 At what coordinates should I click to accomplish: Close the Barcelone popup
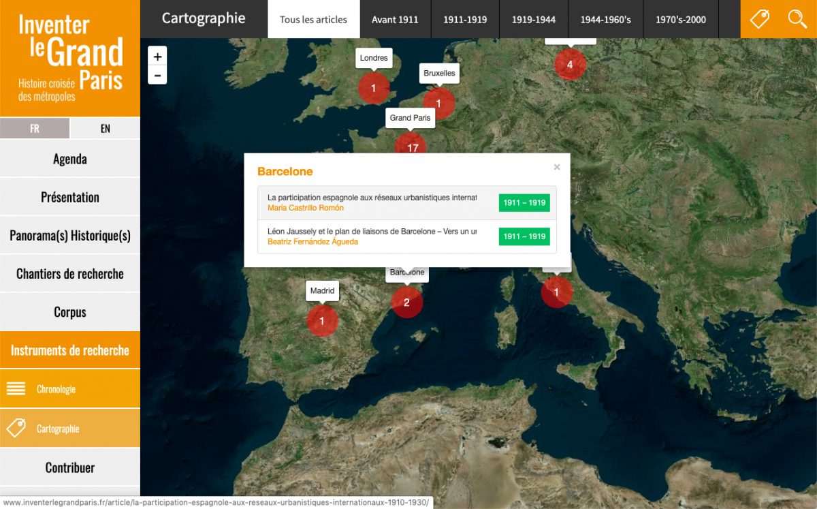pyautogui.click(x=557, y=167)
